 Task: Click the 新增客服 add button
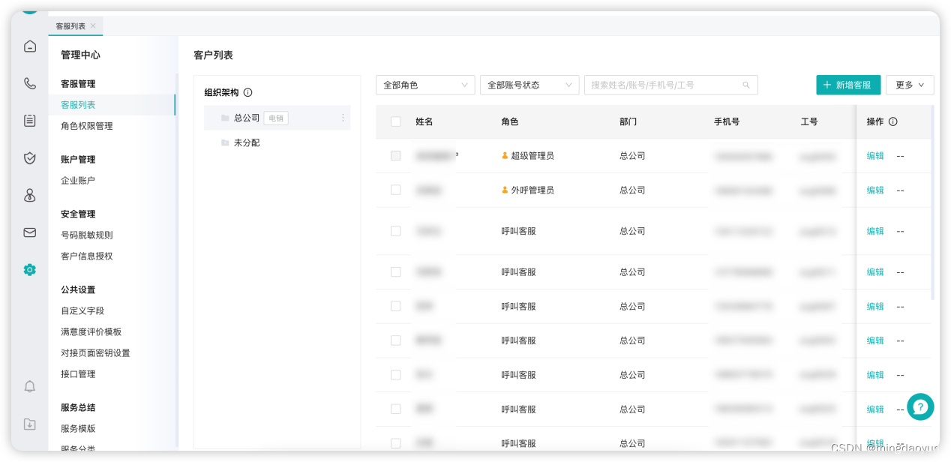(848, 85)
